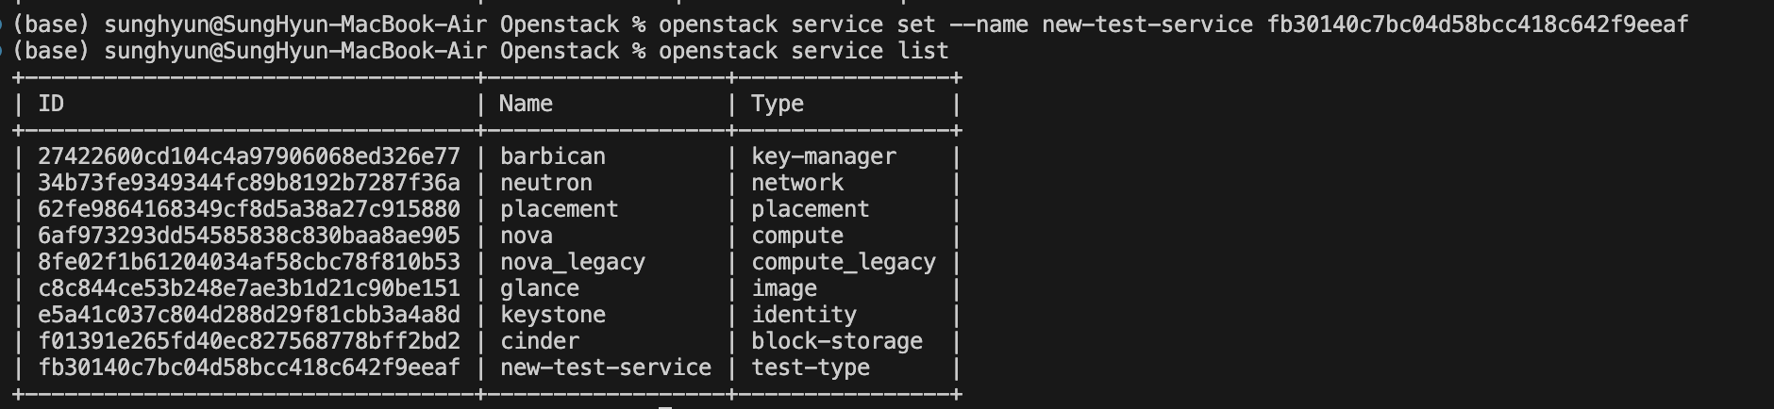Click the service ID starting with fb30140c in table
Screen dimensions: 1774x409
(x=249, y=368)
